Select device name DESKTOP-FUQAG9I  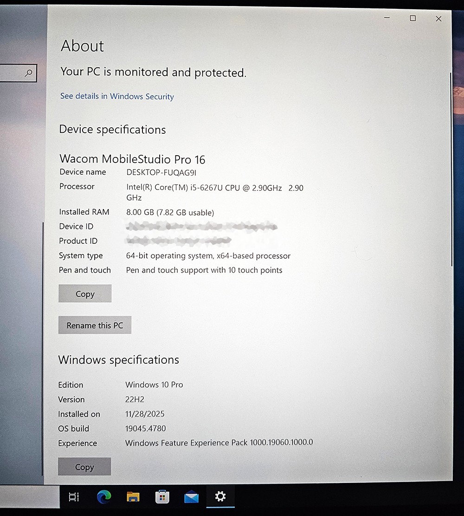161,172
